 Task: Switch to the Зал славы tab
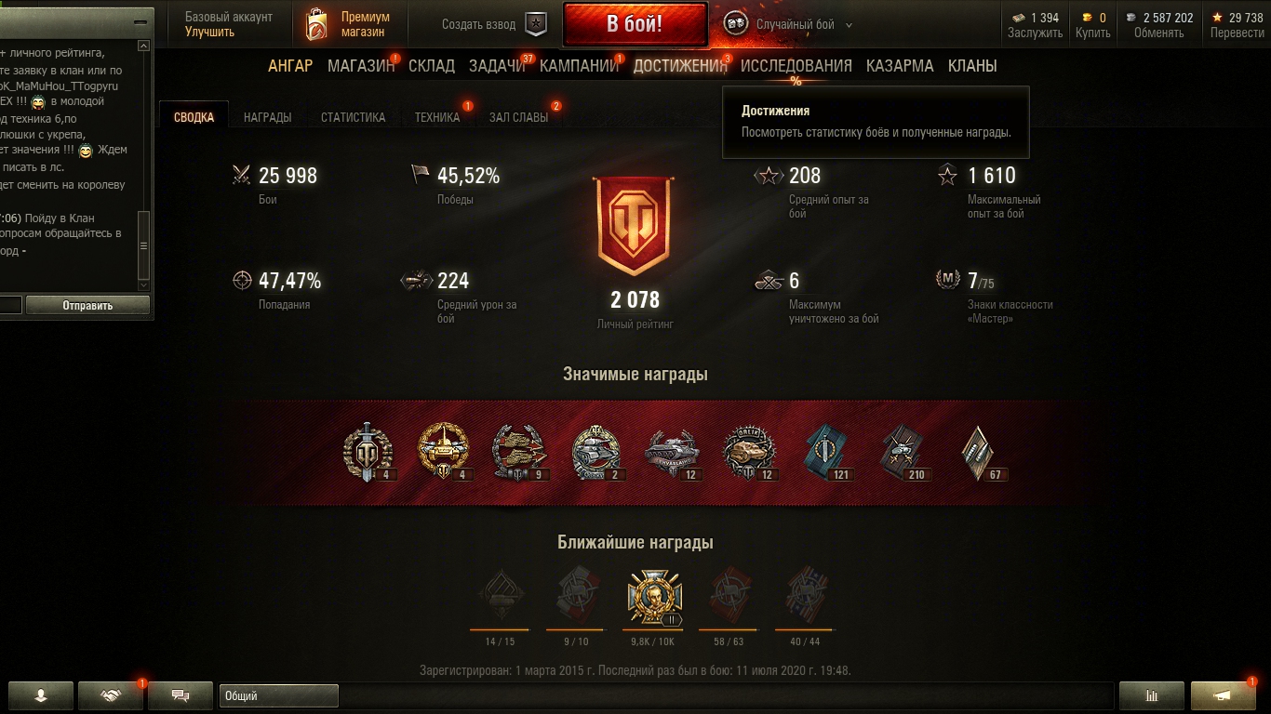(x=518, y=117)
